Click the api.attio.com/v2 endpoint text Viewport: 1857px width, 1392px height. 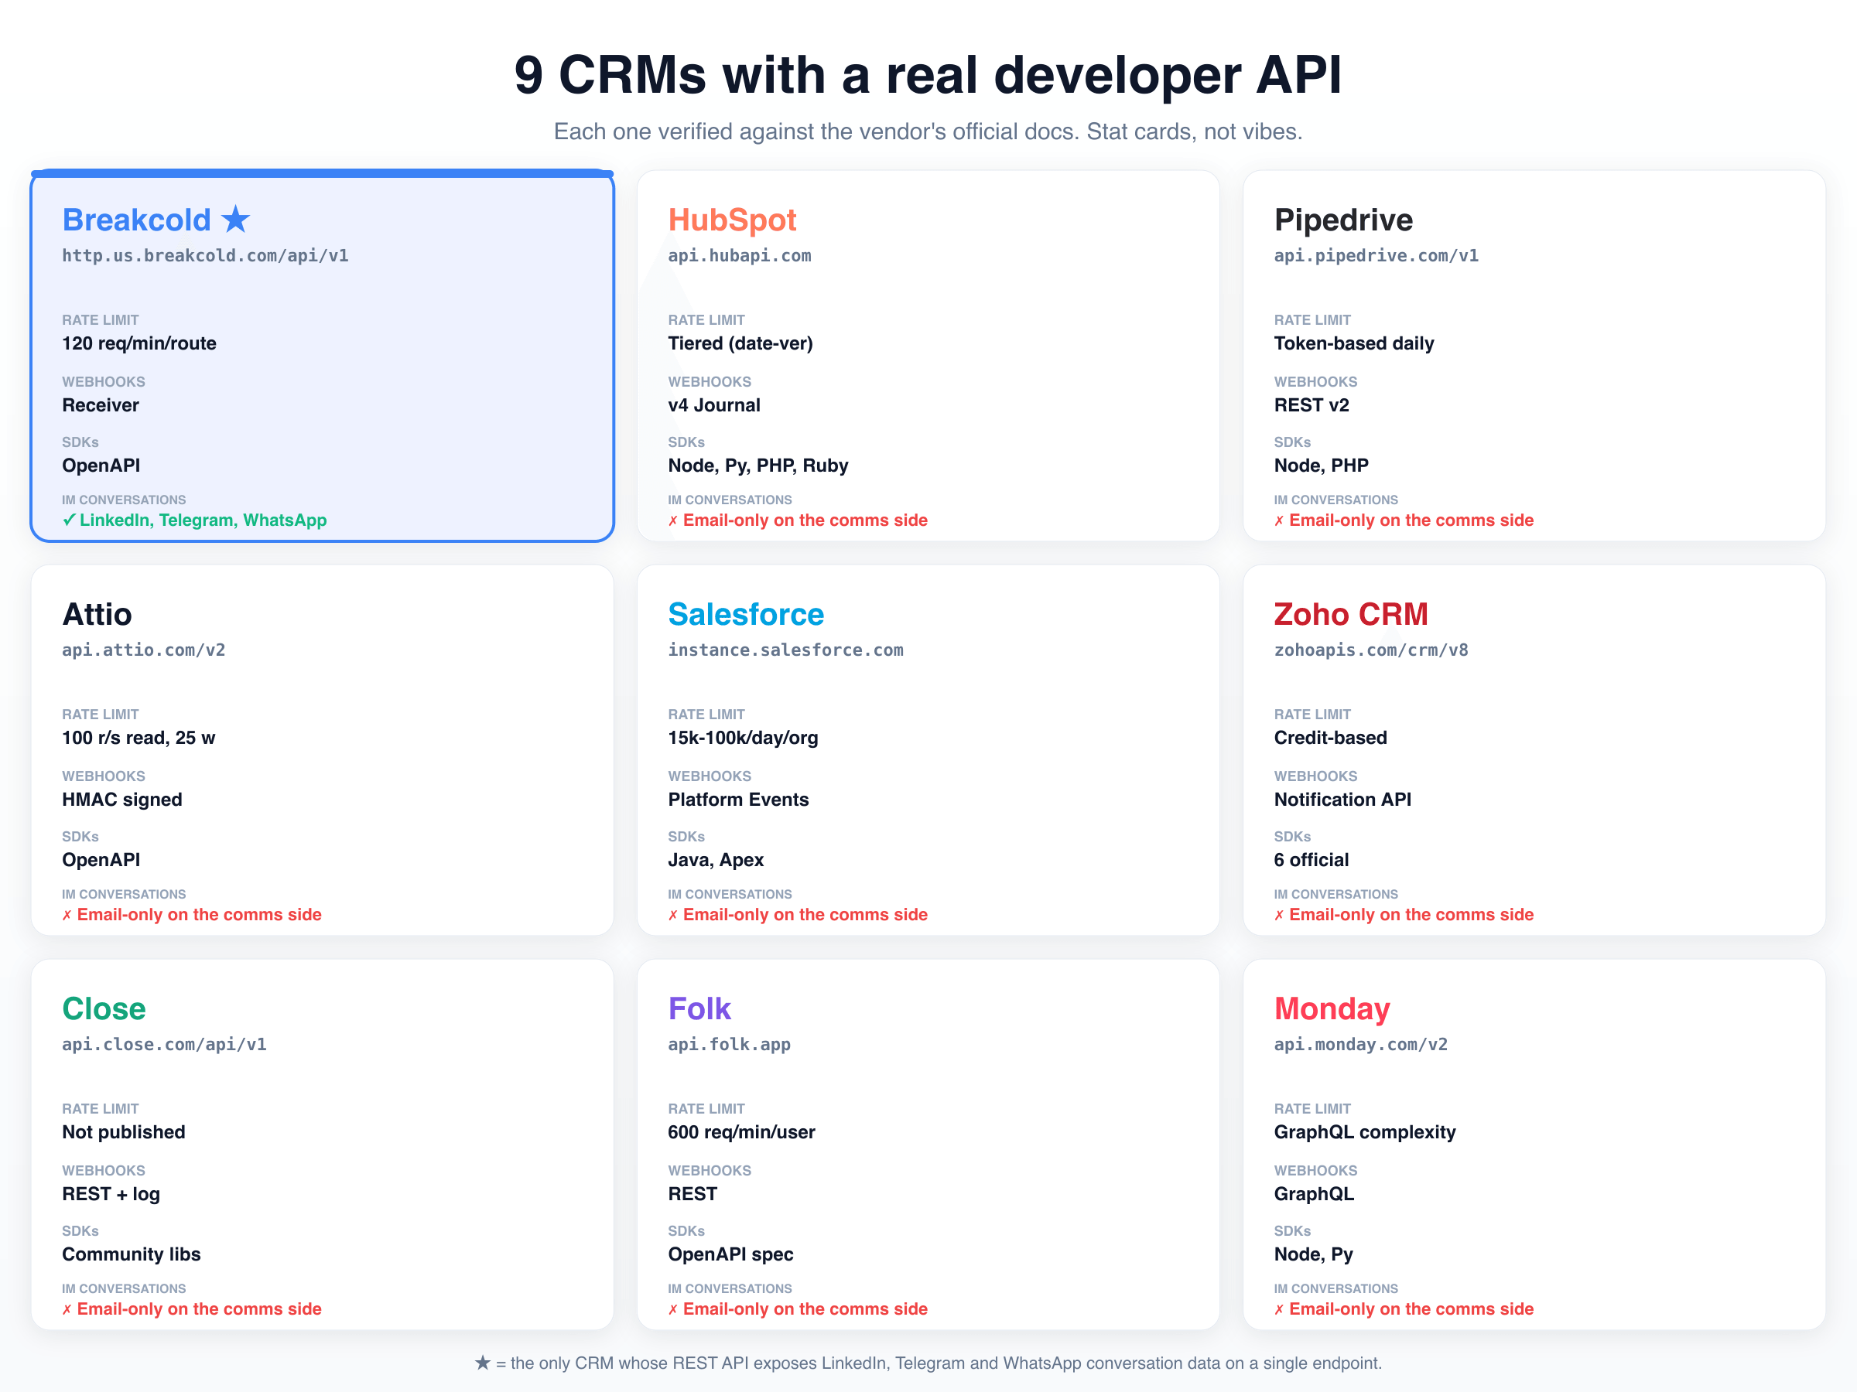coord(144,650)
